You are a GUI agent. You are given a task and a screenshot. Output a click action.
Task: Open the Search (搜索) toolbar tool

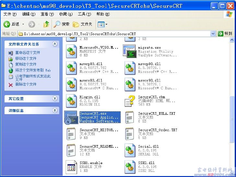[62, 24]
